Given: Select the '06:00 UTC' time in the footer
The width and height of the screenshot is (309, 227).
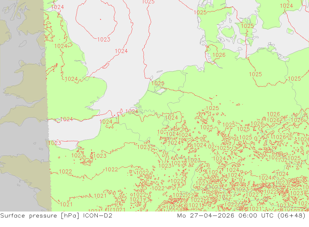Looking at the screenshot, I should 256,216.
